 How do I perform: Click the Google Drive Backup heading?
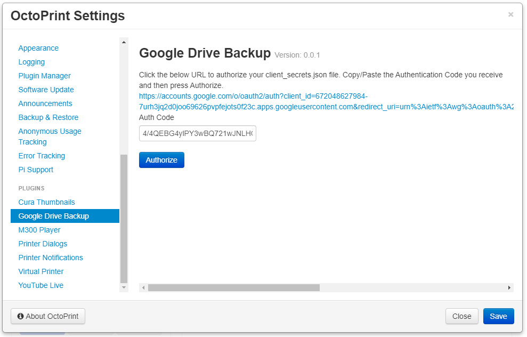[x=205, y=53]
